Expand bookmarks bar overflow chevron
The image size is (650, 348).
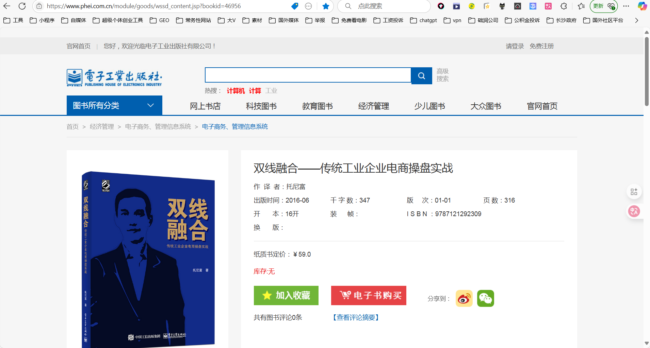click(636, 20)
